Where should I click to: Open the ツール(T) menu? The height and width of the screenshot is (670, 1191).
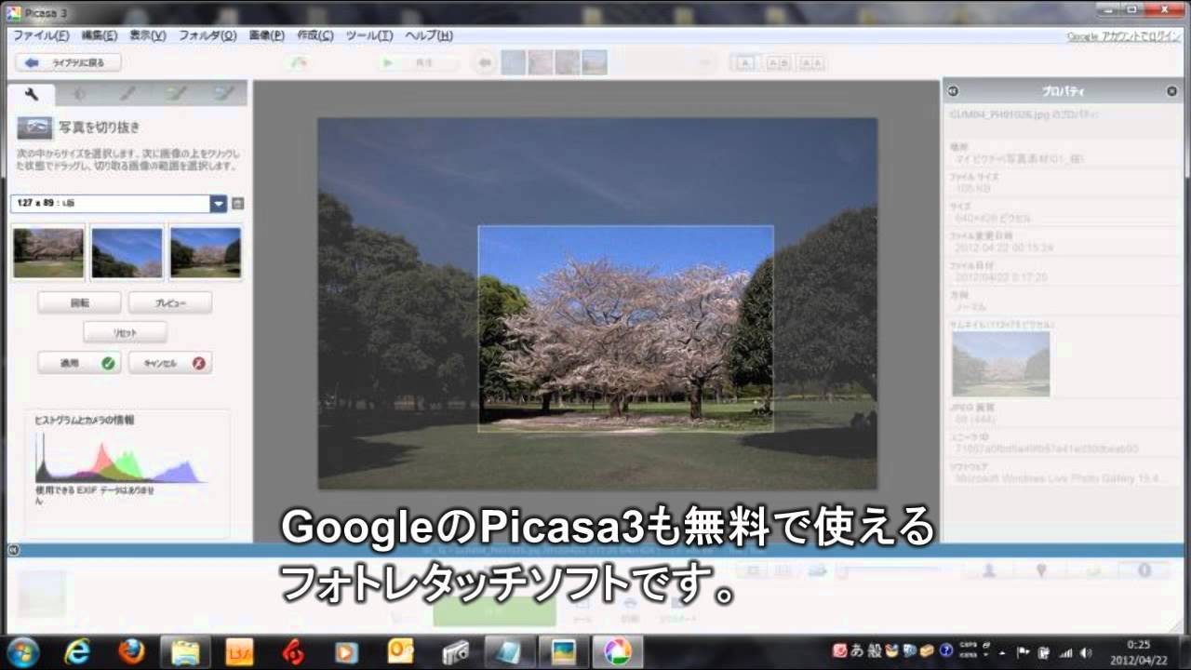368,35
